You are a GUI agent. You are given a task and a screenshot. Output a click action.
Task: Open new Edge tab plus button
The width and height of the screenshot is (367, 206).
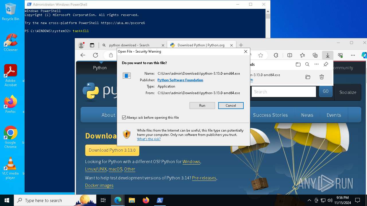(241, 45)
